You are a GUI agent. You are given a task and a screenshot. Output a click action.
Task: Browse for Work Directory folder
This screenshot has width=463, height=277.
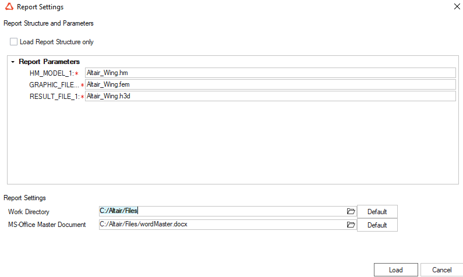[x=351, y=211]
